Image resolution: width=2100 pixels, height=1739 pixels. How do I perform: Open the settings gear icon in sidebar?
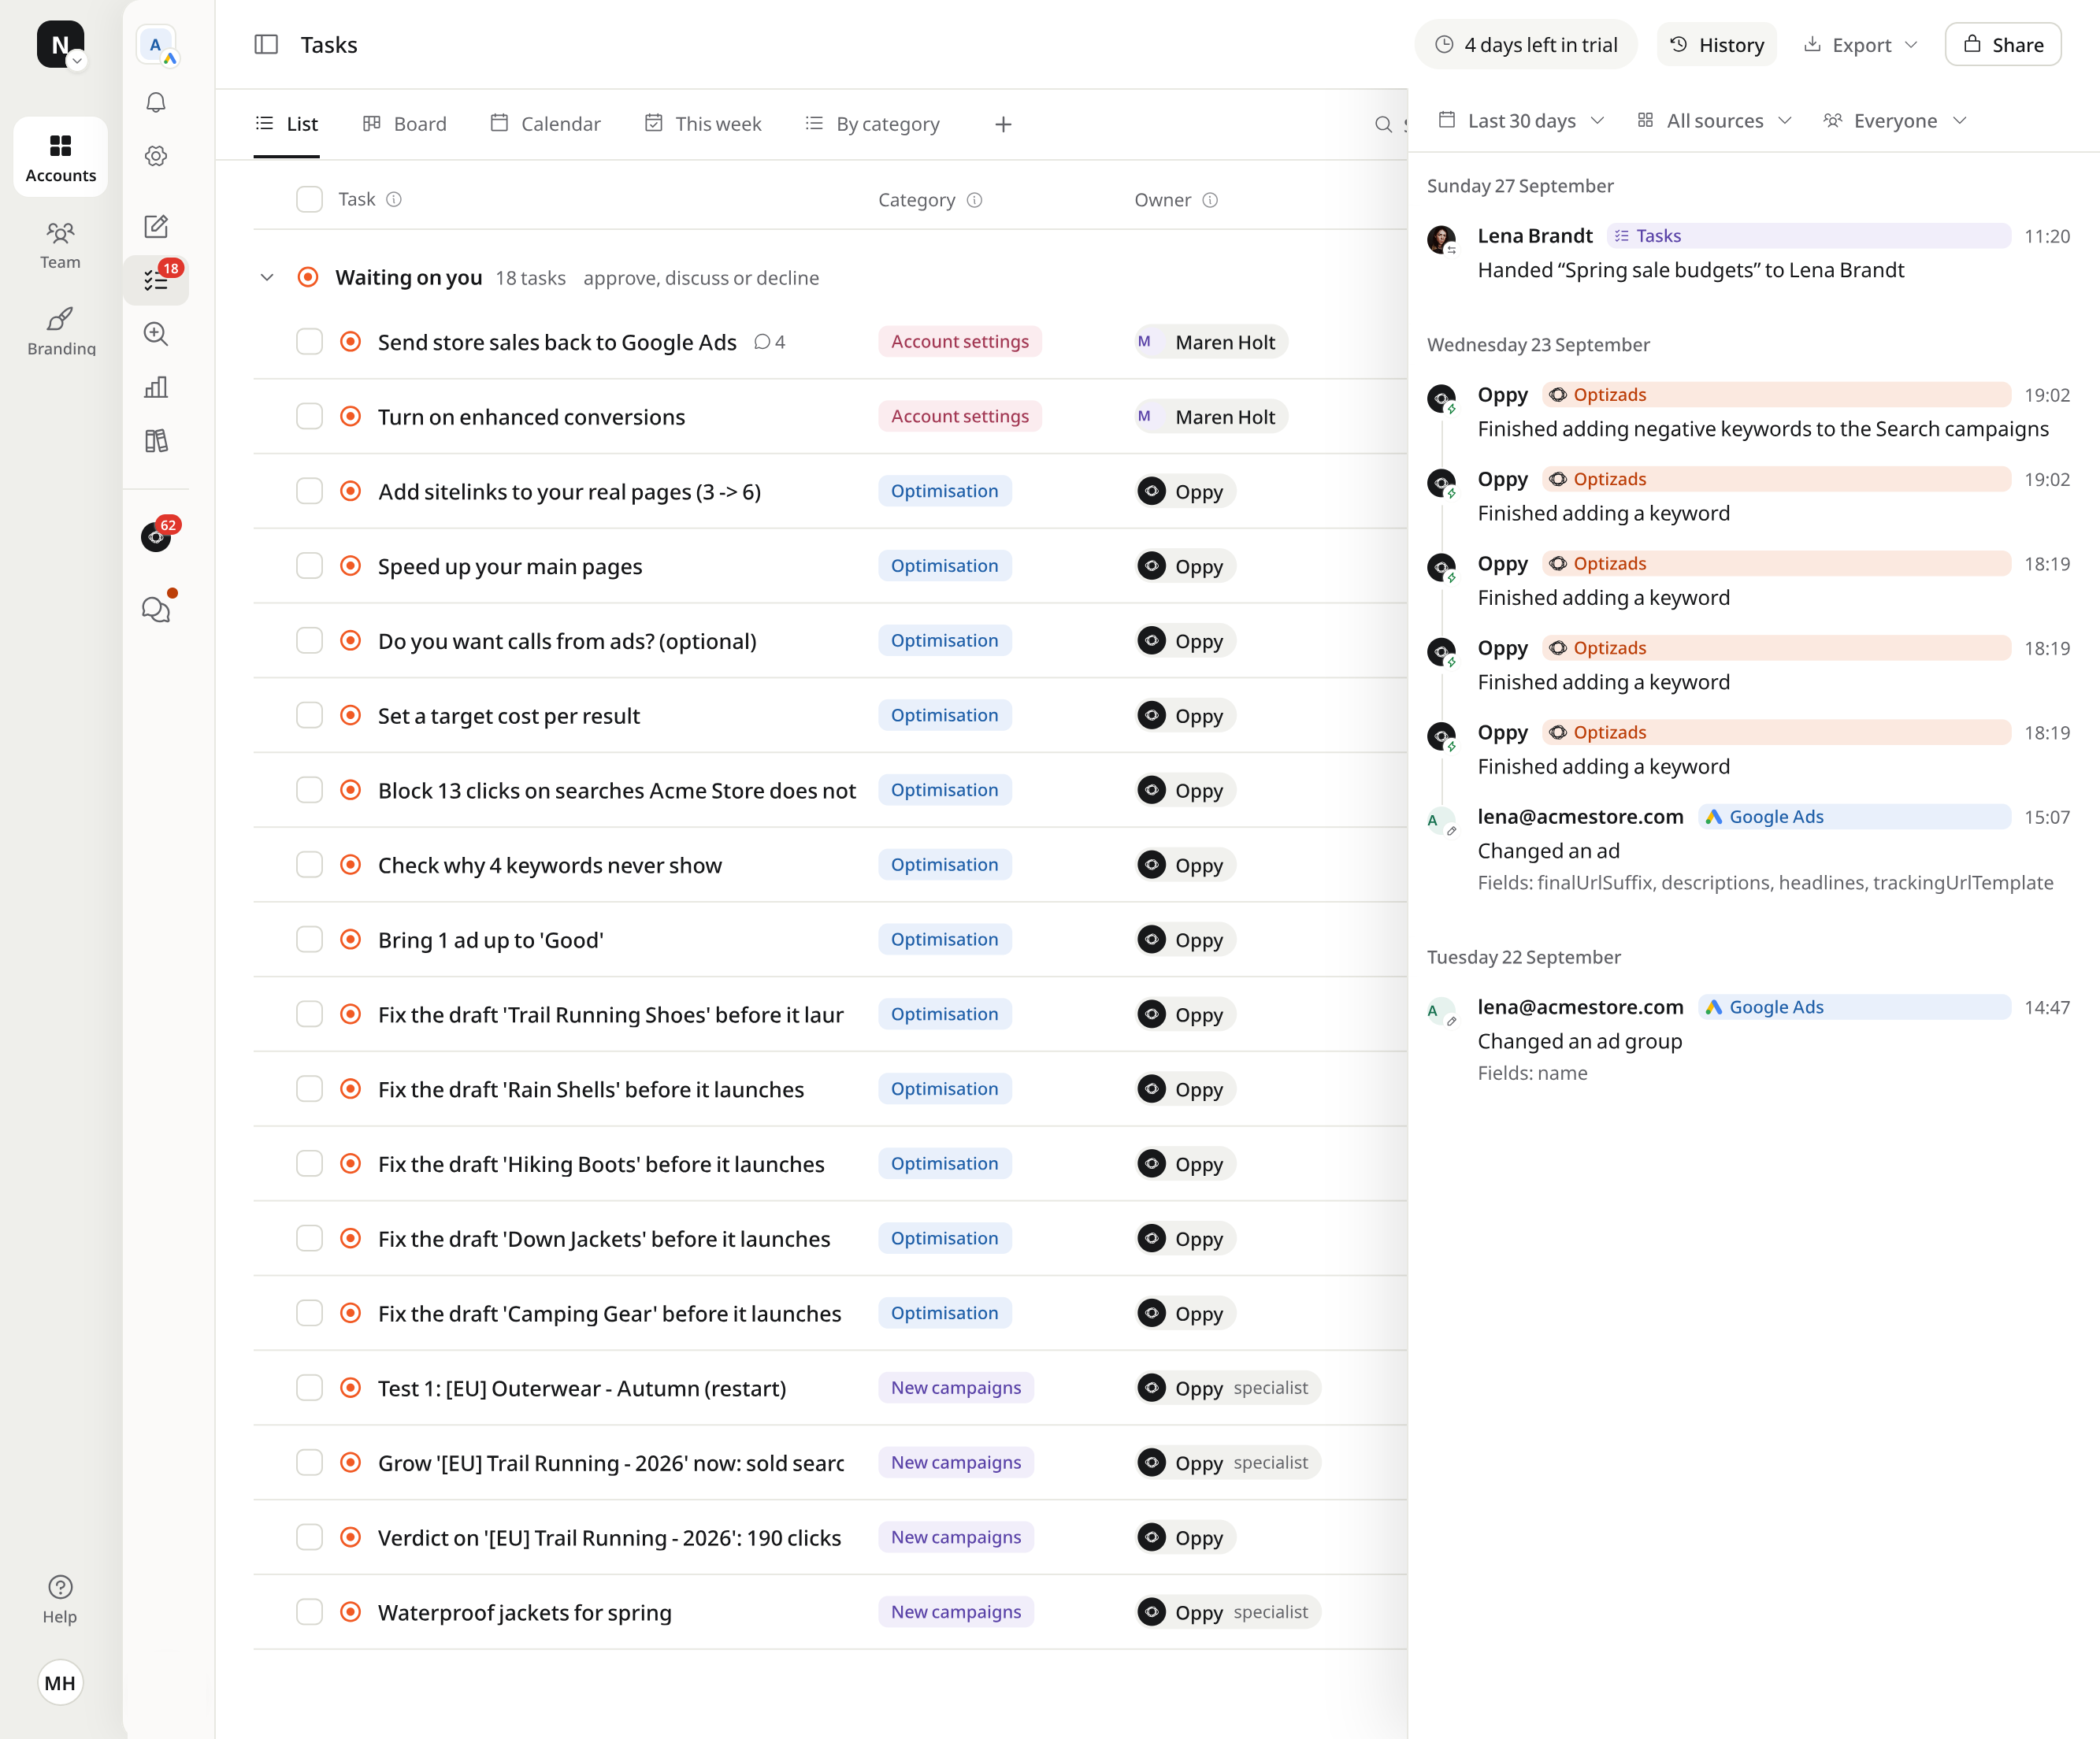(156, 156)
